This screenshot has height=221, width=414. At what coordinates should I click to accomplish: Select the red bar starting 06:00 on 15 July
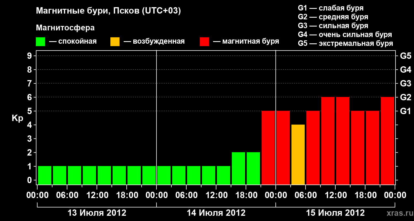(x=313, y=148)
